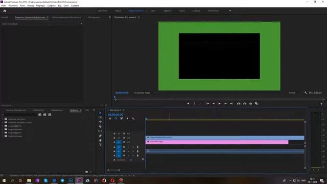This screenshot has height=184, width=327.
Task: Go to In point in program monitor
Action: click(208, 104)
